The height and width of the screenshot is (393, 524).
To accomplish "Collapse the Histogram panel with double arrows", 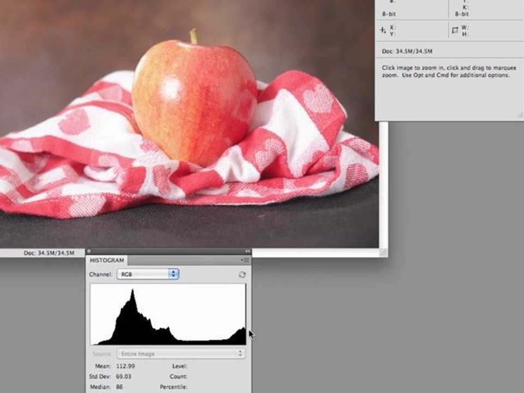I will 248,251.
